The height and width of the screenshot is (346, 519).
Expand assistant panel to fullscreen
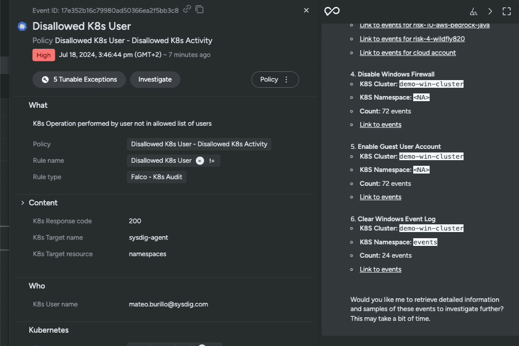tap(507, 12)
